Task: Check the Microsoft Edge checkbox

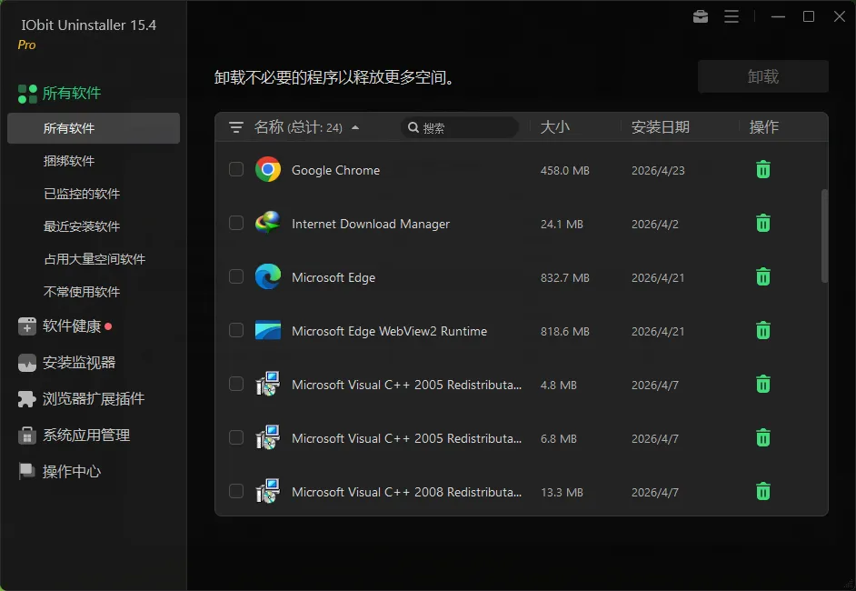Action: pos(236,276)
